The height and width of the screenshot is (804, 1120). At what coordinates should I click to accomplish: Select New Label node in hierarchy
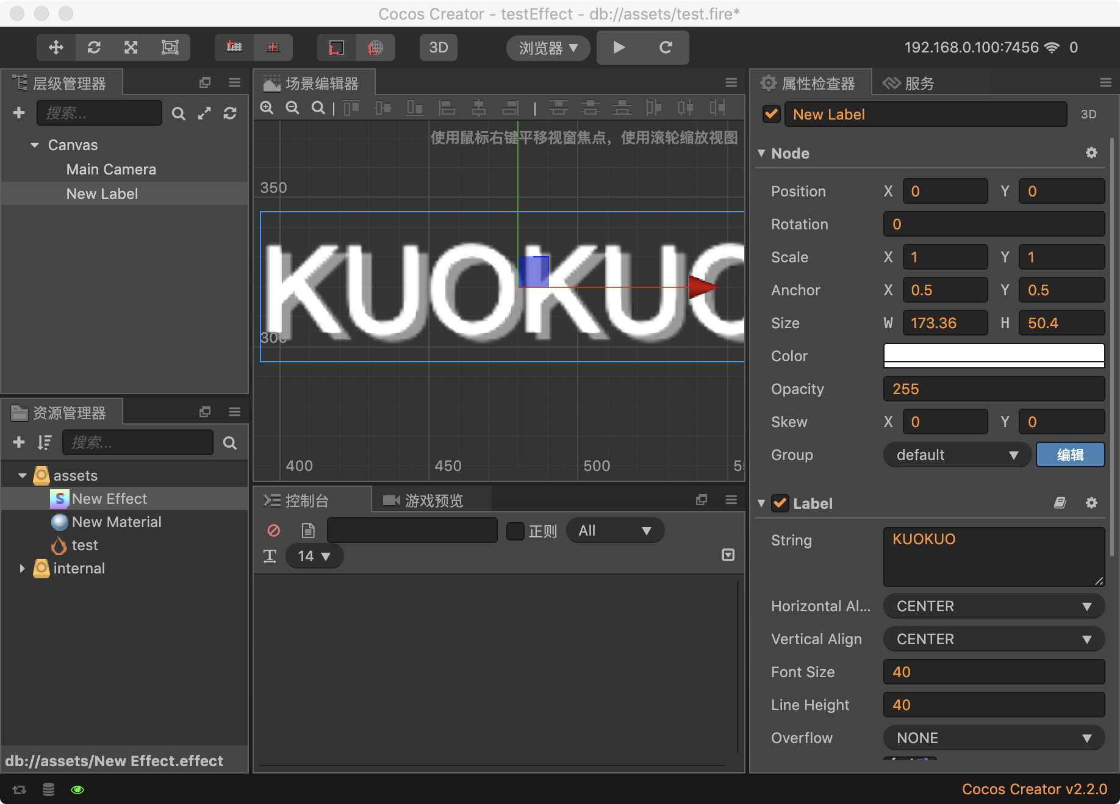(102, 194)
